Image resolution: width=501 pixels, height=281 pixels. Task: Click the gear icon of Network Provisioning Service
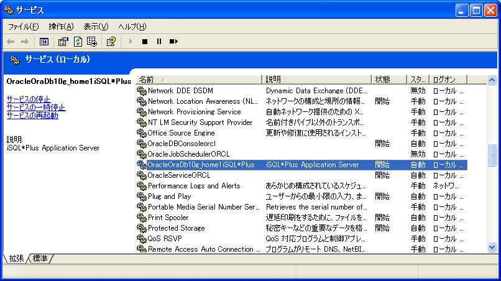[x=141, y=112]
